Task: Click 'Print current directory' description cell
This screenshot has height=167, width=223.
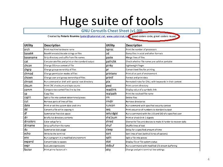Action: pos(163,86)
